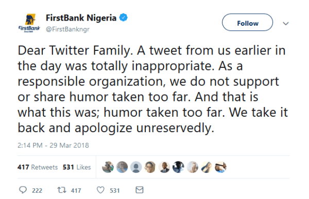
Task: Click the reply speech bubble icon
Action: tap(23, 190)
